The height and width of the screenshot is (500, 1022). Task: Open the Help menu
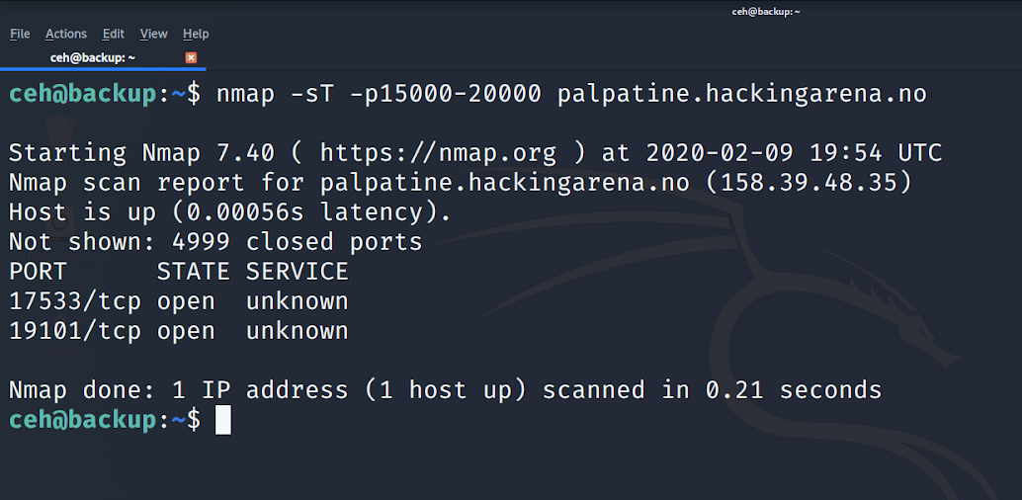coord(196,34)
